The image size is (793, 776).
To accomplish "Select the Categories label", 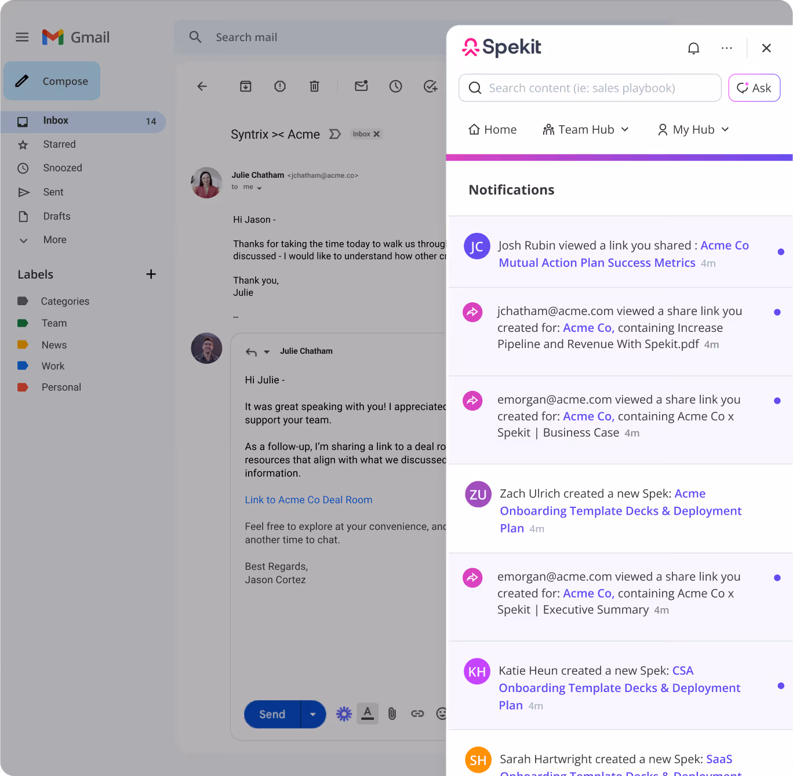I will 65,301.
